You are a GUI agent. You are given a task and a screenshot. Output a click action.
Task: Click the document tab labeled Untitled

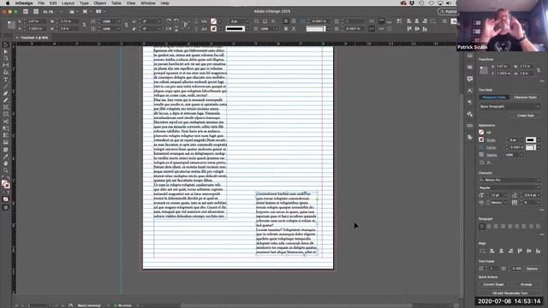pyautogui.click(x=34, y=38)
